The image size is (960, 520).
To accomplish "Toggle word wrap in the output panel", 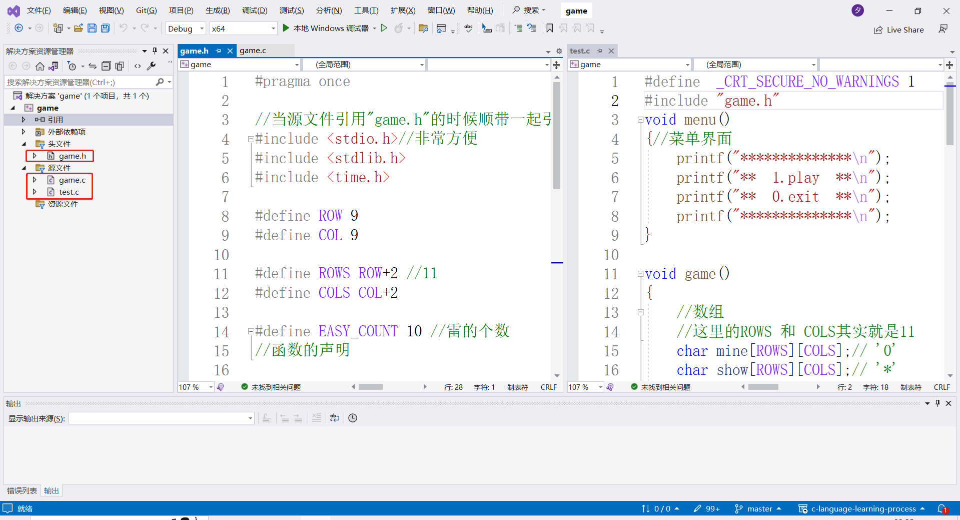I will pyautogui.click(x=335, y=418).
